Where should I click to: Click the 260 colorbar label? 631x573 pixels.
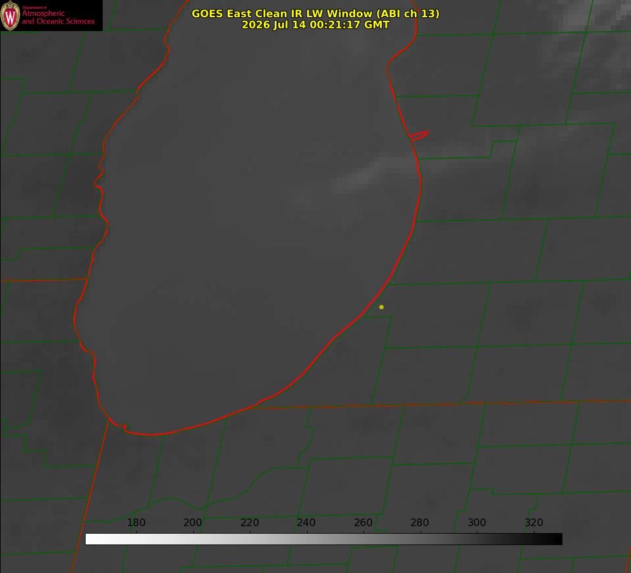(363, 522)
